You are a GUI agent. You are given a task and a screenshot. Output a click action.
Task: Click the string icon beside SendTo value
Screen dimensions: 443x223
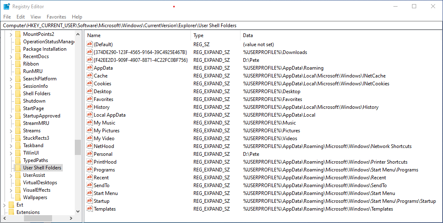point(90,185)
